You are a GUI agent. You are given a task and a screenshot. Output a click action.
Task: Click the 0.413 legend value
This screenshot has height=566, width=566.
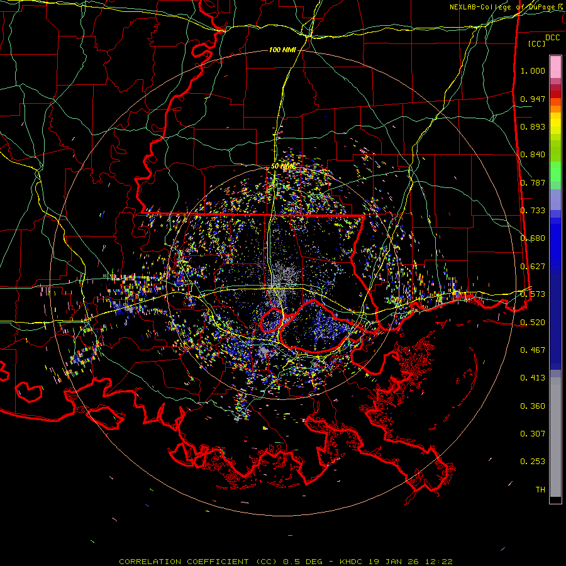[533, 378]
